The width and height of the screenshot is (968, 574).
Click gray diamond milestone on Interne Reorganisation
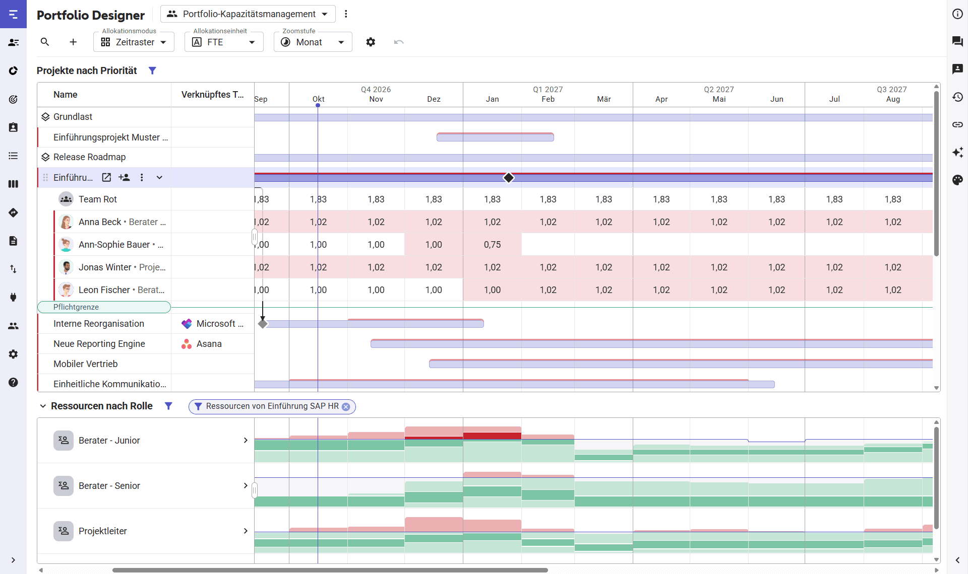click(x=263, y=324)
